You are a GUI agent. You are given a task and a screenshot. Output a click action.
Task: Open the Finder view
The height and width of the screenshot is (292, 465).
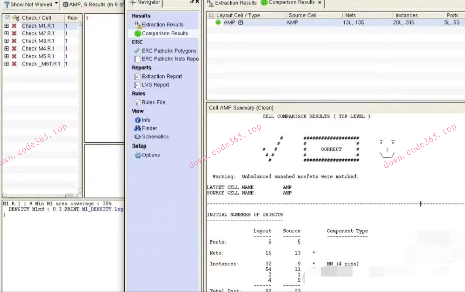click(149, 128)
